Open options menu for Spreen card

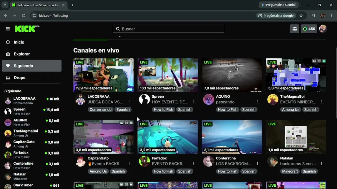click(193, 102)
